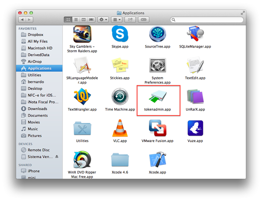
Task: Open AirDrop in the sidebar
Action: [39, 61]
